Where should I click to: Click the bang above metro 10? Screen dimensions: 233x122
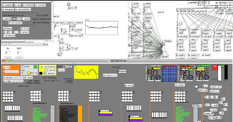coord(69,4)
